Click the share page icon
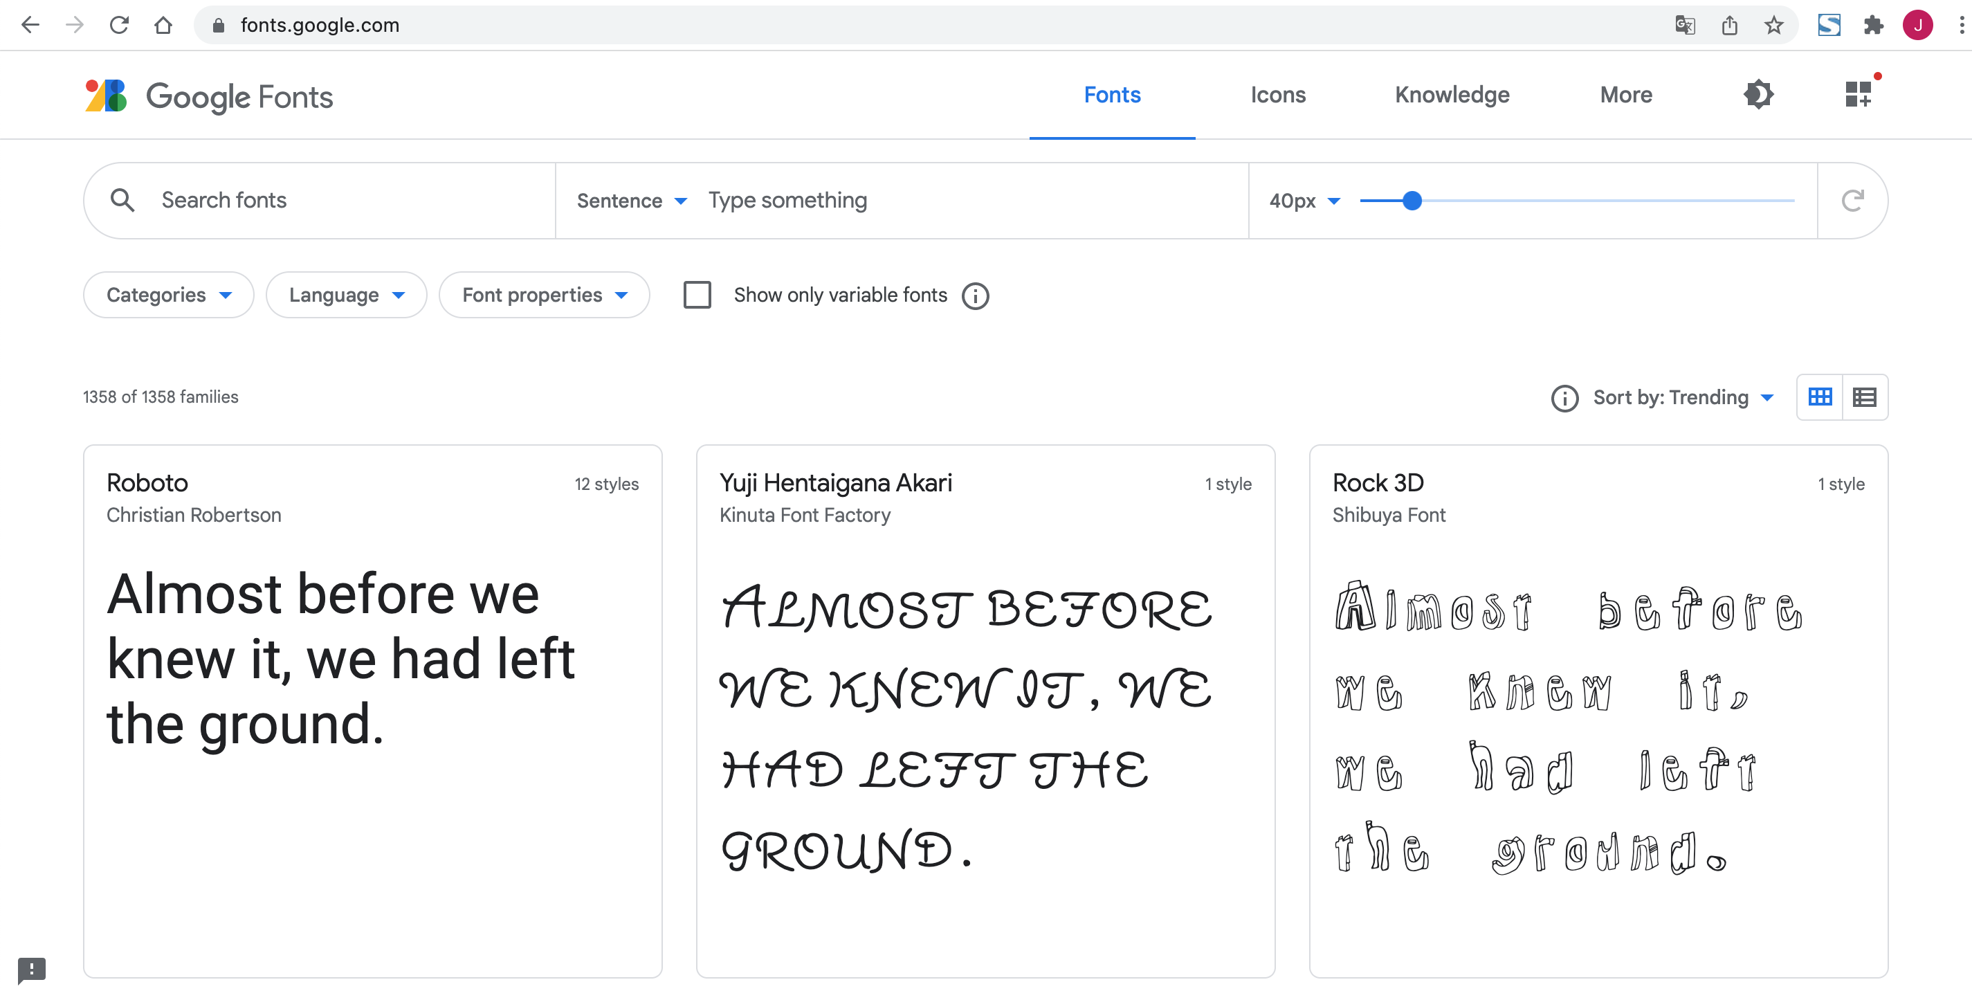This screenshot has width=1972, height=991. click(1729, 26)
